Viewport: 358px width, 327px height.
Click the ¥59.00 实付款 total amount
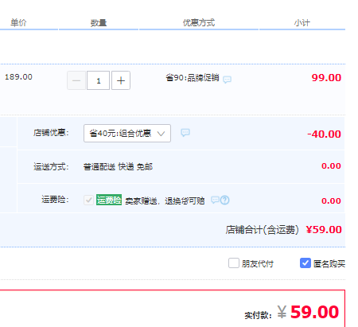[x=308, y=312]
